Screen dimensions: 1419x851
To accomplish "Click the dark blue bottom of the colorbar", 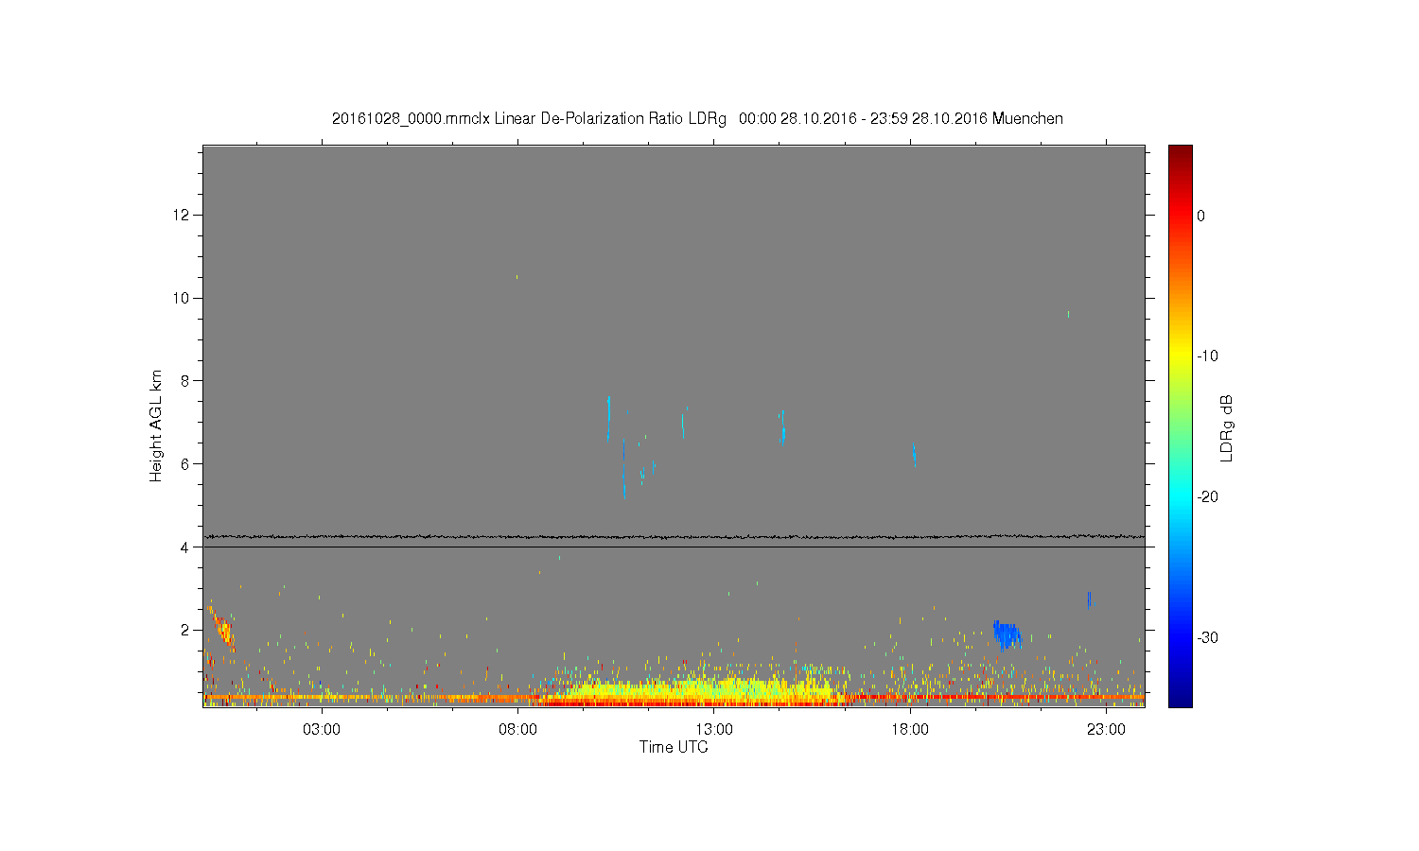I will tap(1181, 700).
